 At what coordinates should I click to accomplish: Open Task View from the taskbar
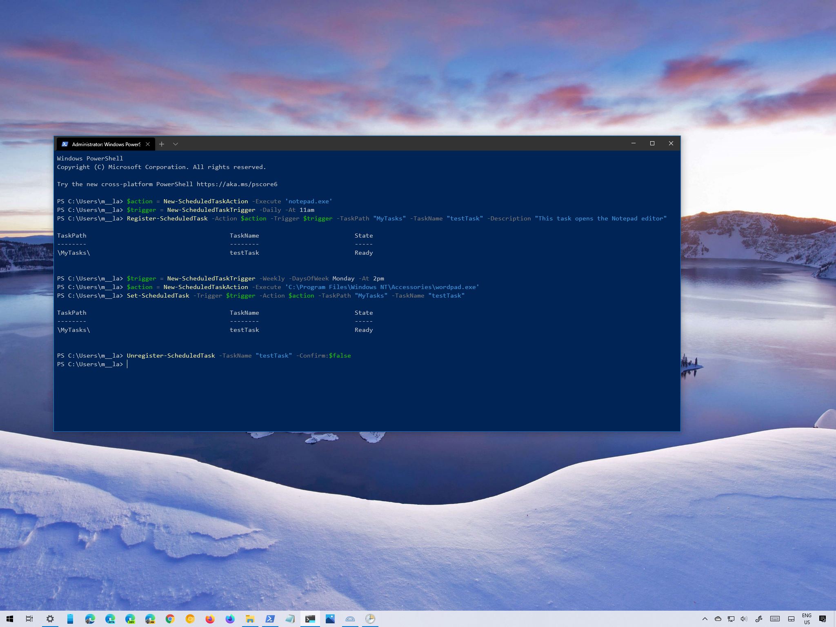[x=29, y=619]
